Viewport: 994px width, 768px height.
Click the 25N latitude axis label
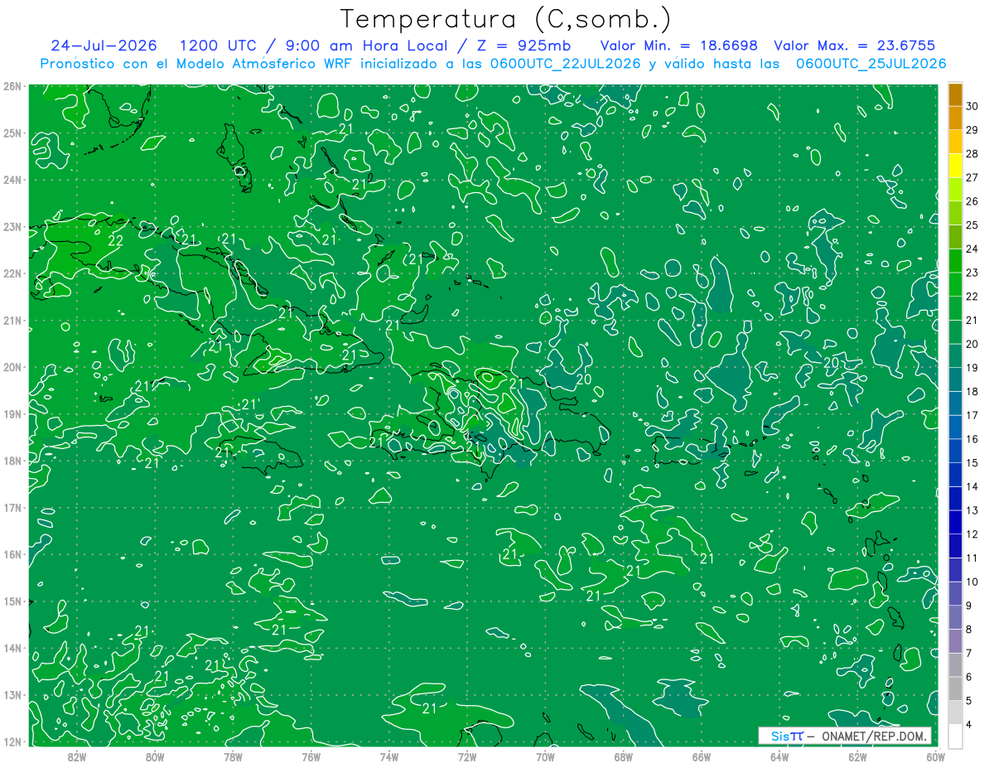12,133
